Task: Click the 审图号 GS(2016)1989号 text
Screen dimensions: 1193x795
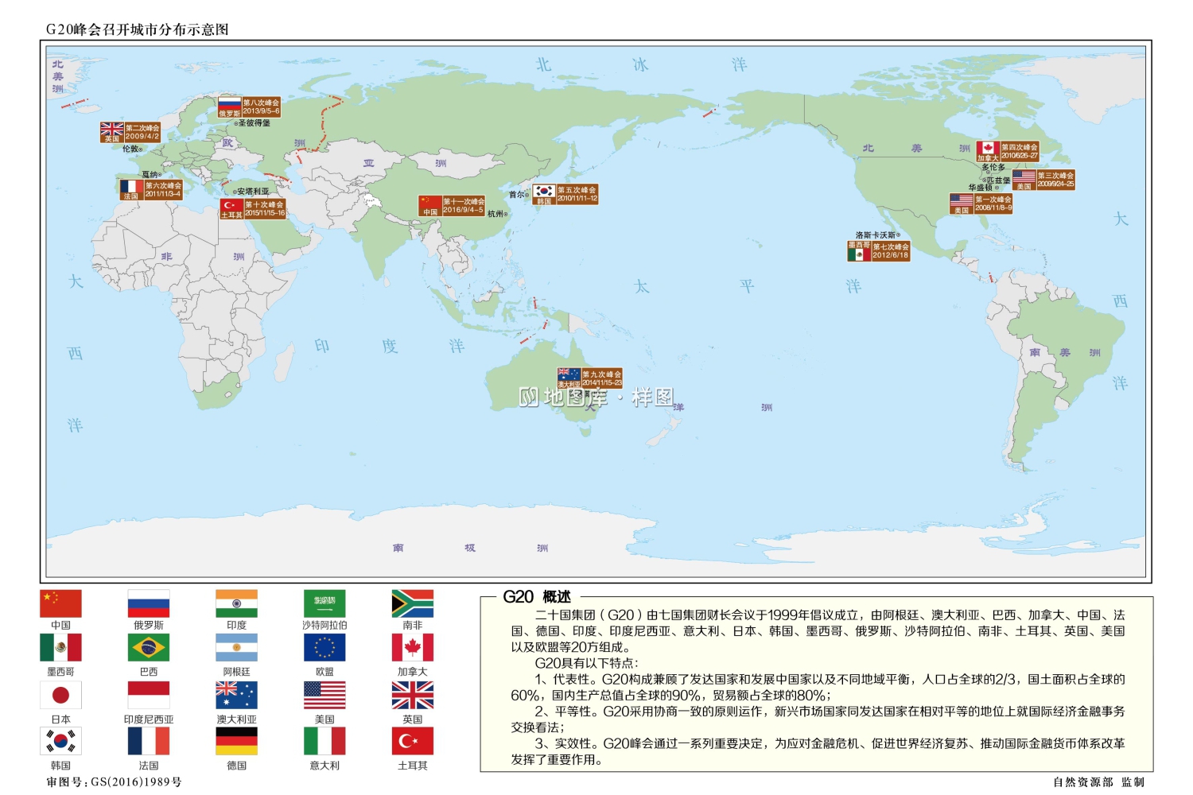Action: pyautogui.click(x=115, y=782)
